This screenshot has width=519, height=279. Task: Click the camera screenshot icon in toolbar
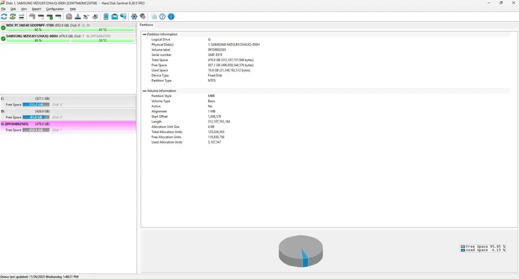pyautogui.click(x=154, y=17)
